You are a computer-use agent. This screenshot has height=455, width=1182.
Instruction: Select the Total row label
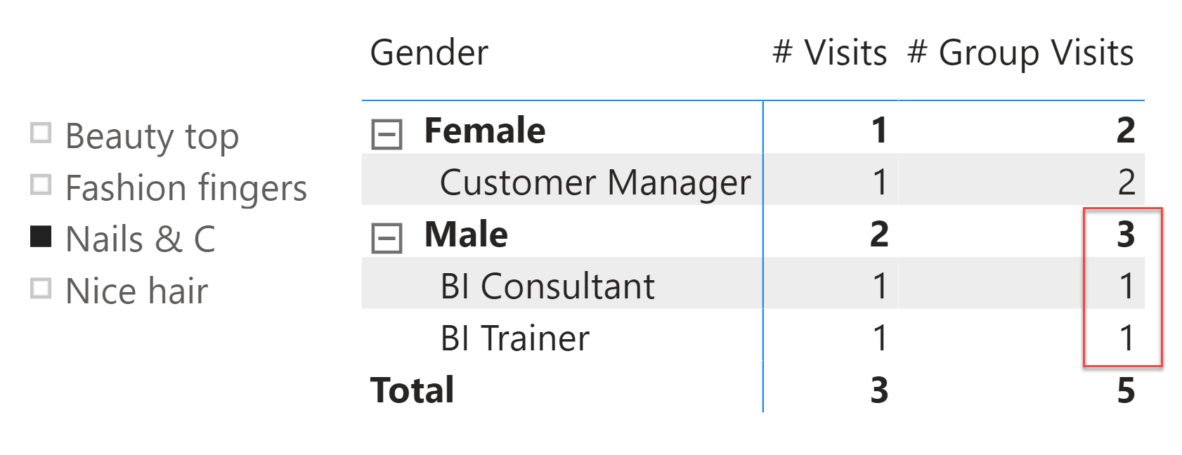413,390
